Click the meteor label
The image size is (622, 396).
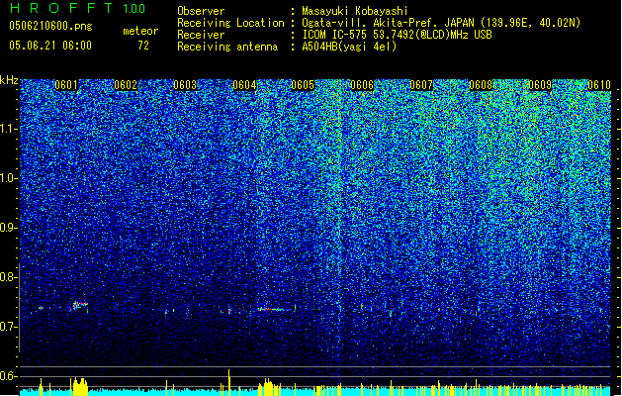coord(140,31)
